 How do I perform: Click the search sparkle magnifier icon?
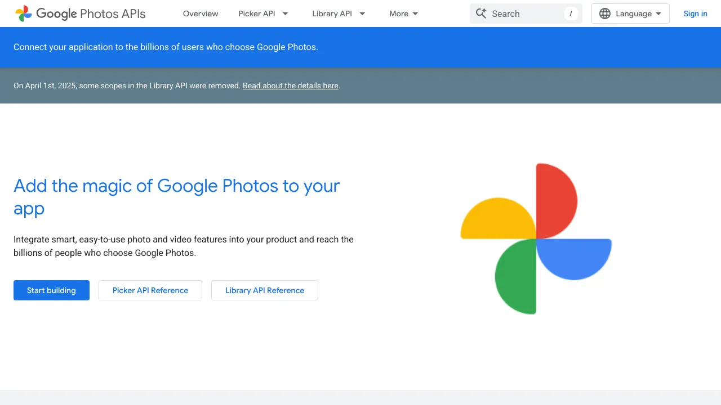[480, 13]
